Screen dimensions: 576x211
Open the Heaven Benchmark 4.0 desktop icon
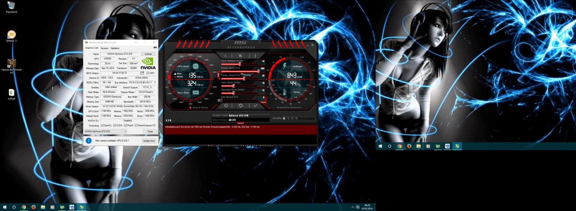11,66
